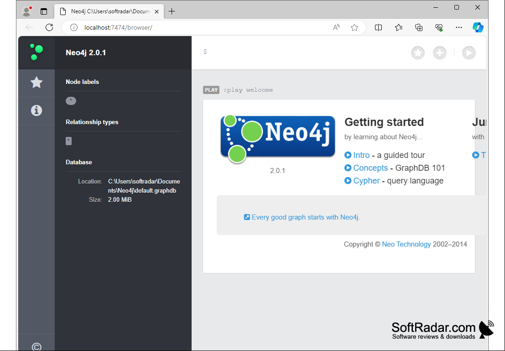505x351 pixels.
Task: Click the database location path text
Action: (144, 186)
